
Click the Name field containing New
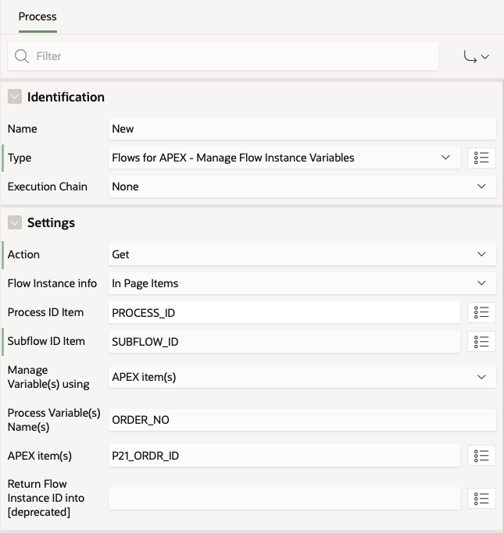point(302,129)
